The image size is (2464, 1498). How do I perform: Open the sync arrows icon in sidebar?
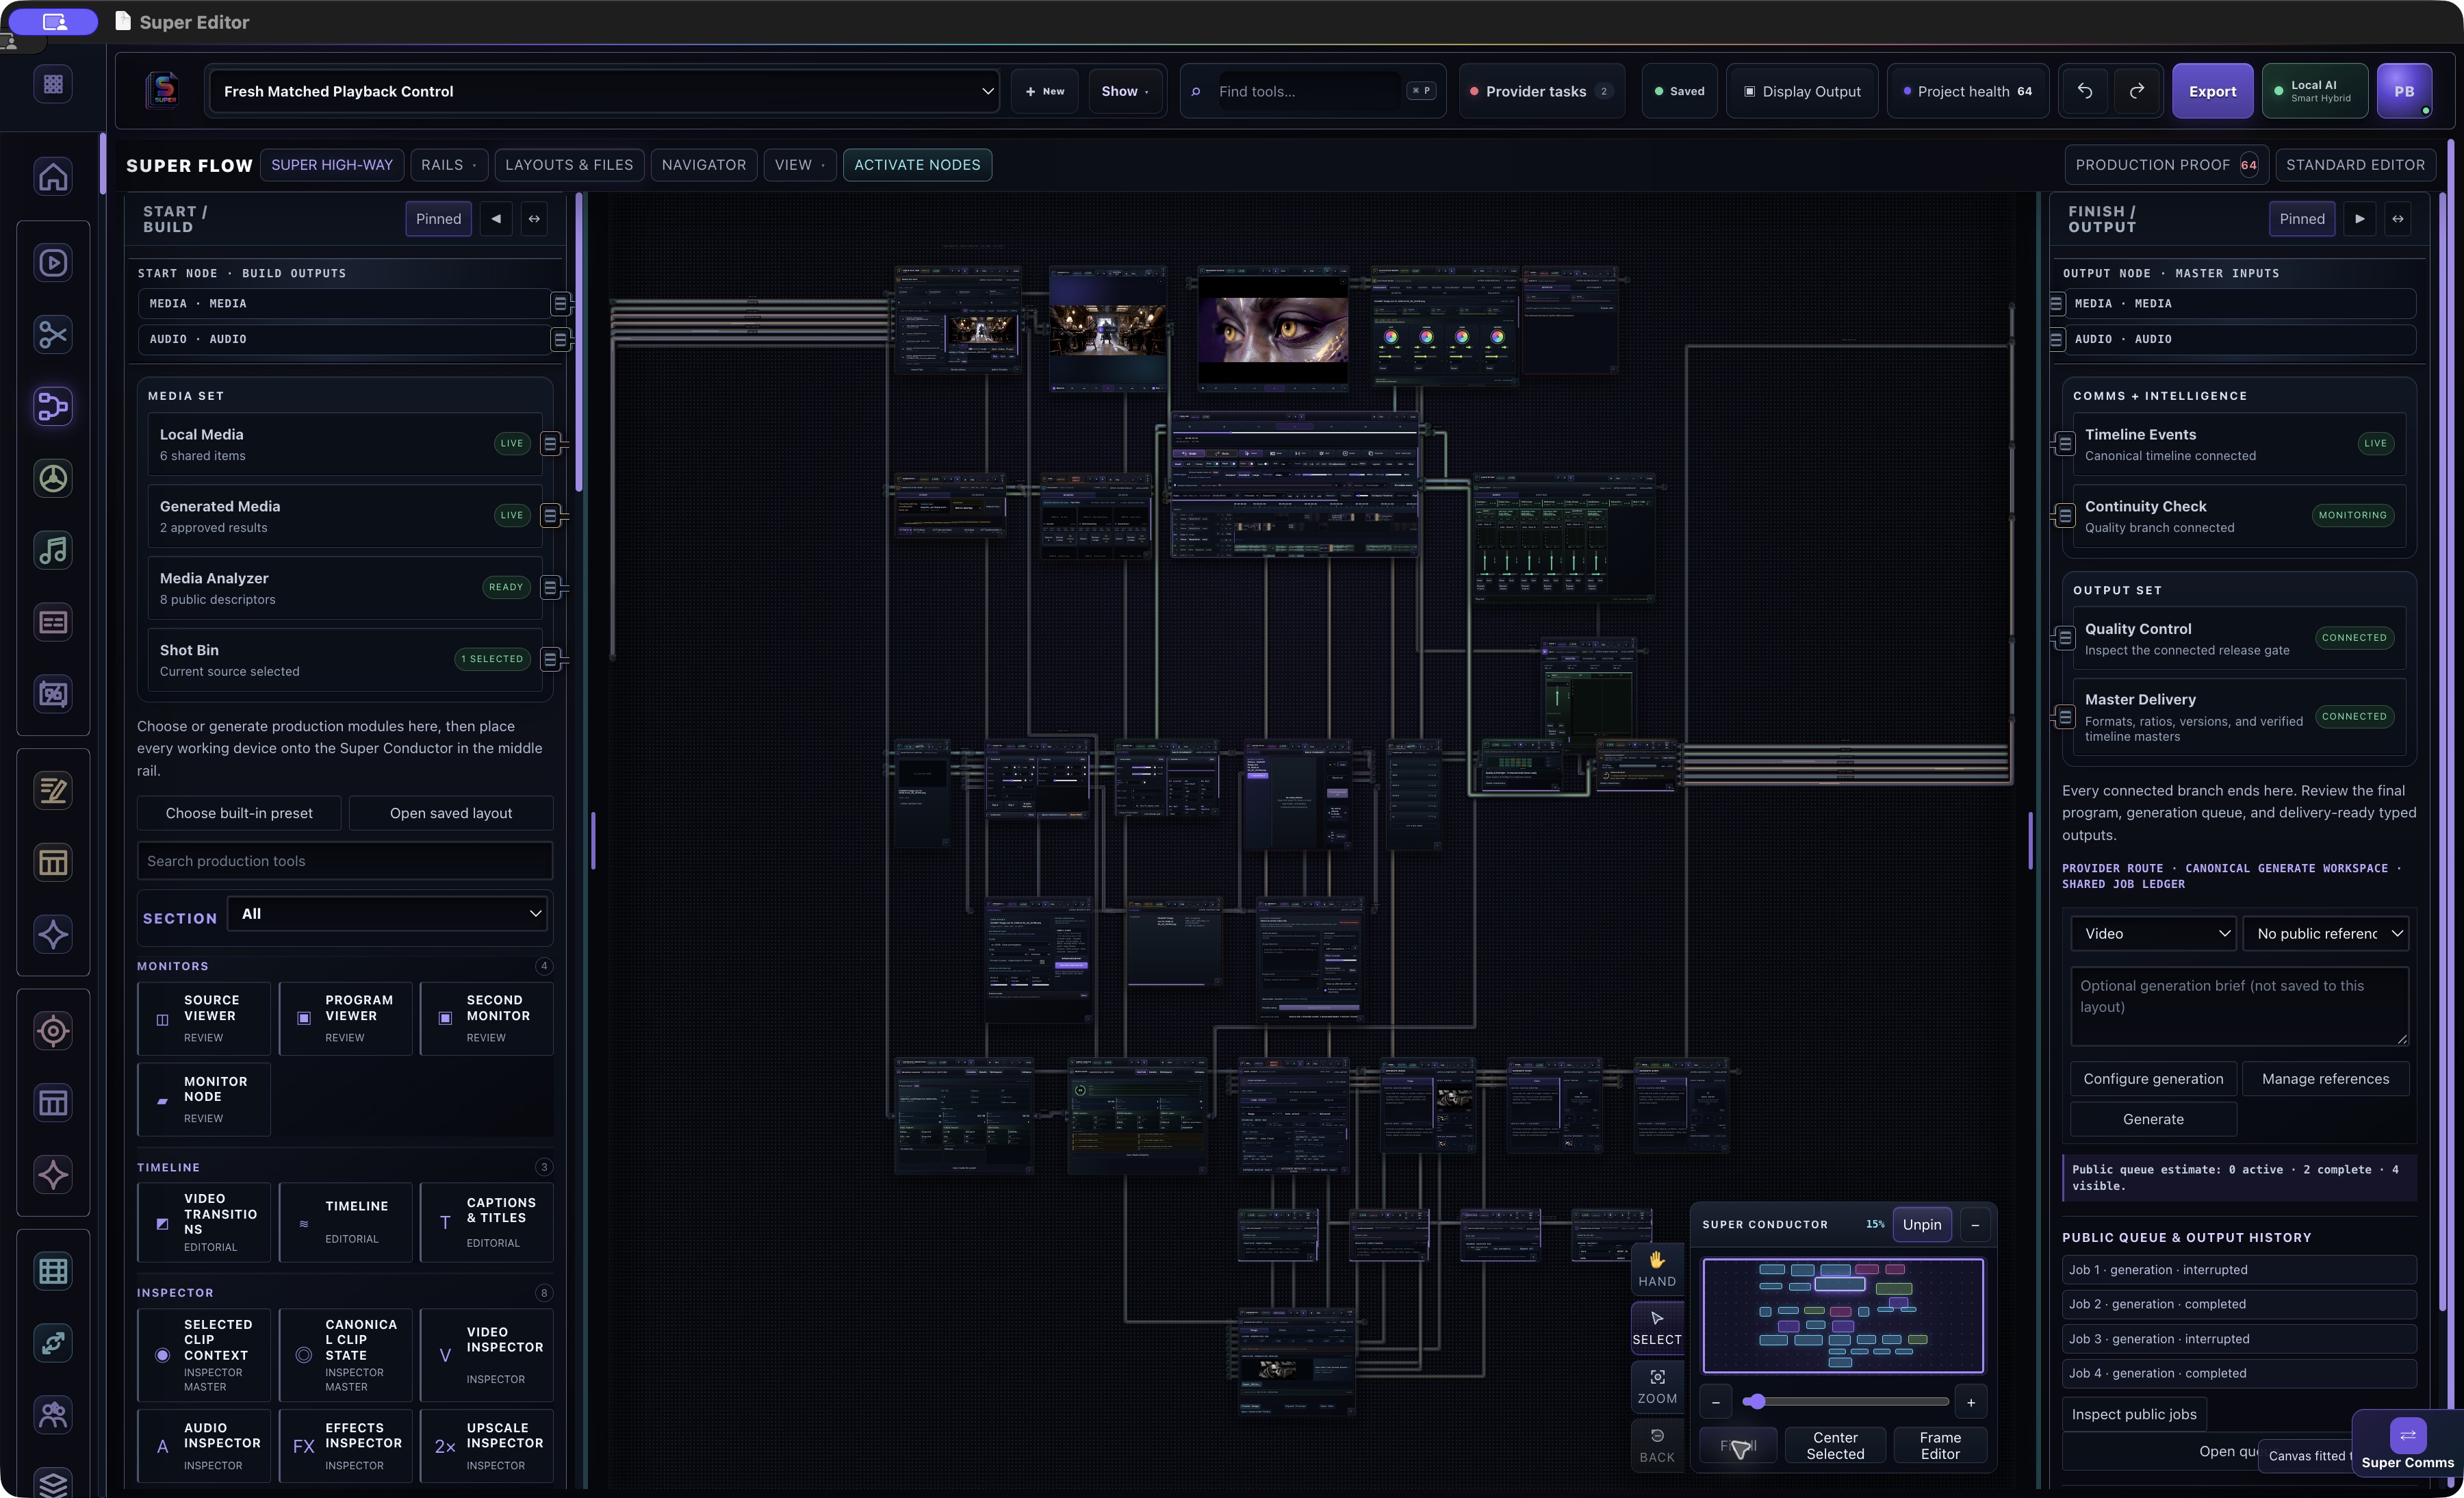pos(53,1343)
